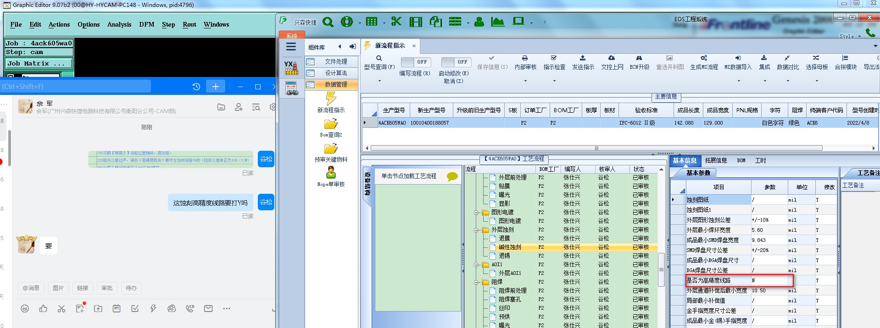Open the Analysis menu in Graphic Editor
880x328 pixels.
[119, 25]
